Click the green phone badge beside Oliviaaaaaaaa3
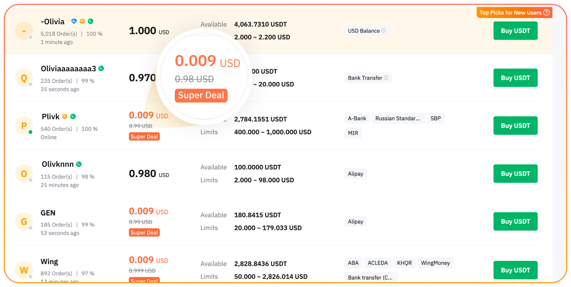The height and width of the screenshot is (287, 571). click(x=101, y=68)
